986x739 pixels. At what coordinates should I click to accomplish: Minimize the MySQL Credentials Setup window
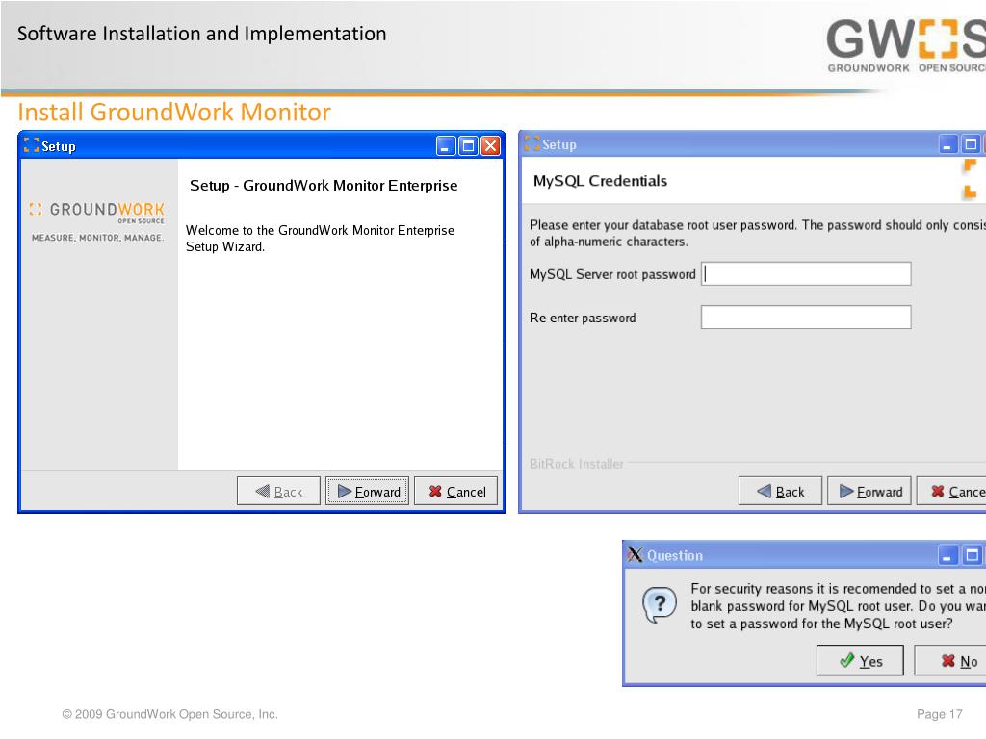(x=947, y=144)
